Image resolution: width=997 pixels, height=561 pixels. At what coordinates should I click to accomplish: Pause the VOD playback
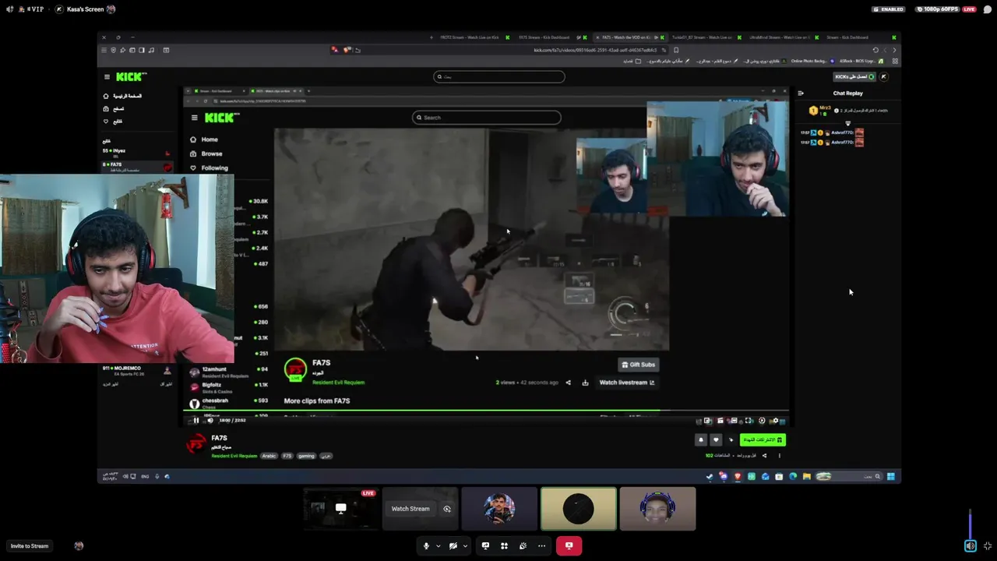(196, 421)
